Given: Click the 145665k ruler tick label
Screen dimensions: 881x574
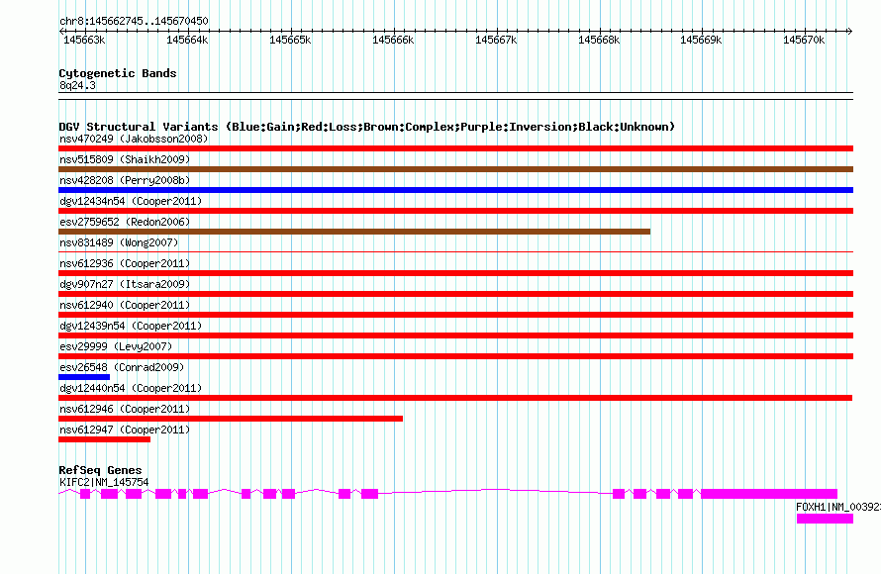Looking at the screenshot, I should (x=290, y=40).
